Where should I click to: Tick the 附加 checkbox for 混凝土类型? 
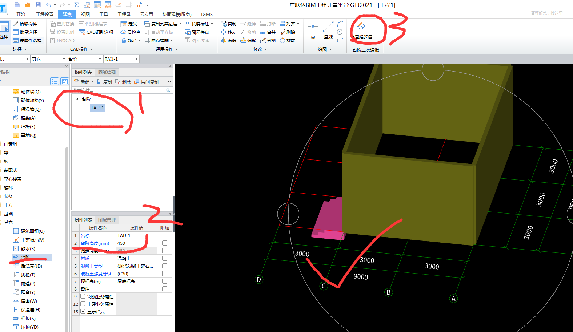(x=165, y=266)
